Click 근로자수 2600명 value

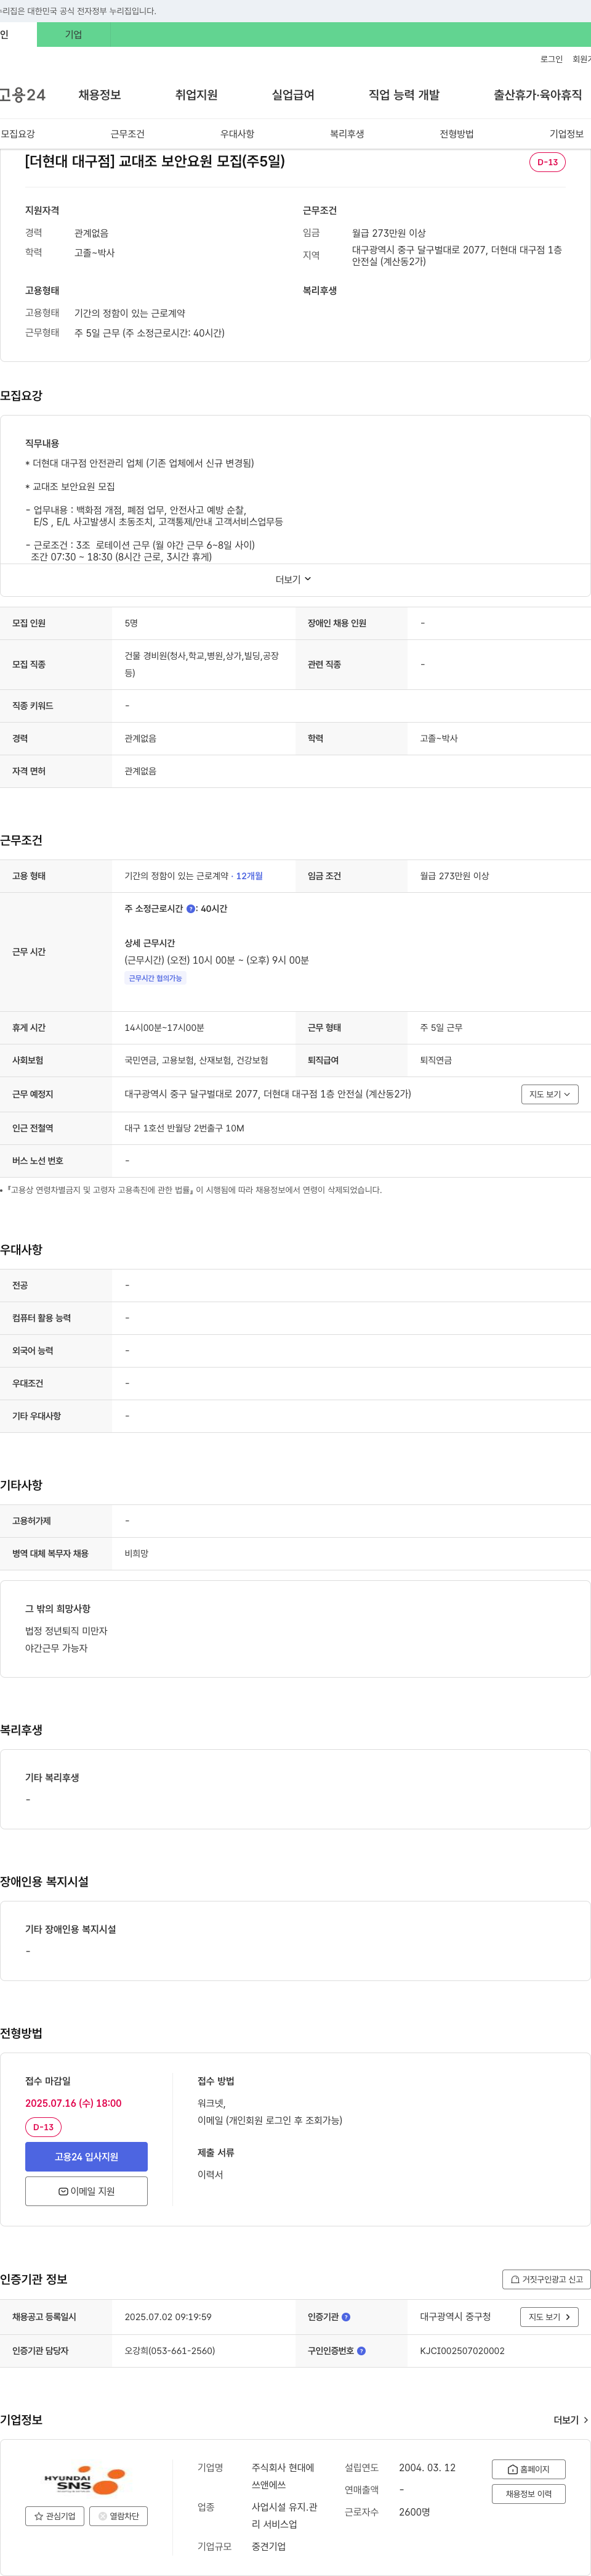[x=414, y=2512]
